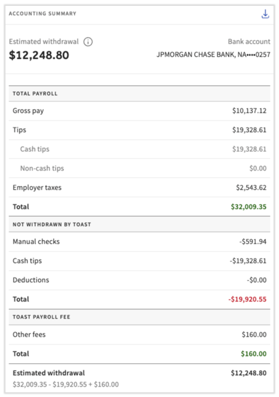This screenshot has width=279, height=397.
Task: Select the Deductions line item
Action: (x=31, y=280)
